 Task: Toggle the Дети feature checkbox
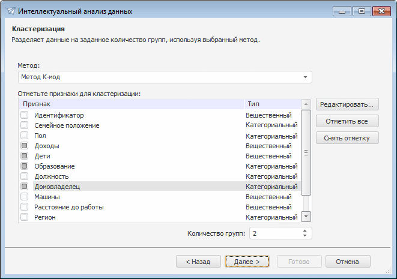click(x=25, y=156)
